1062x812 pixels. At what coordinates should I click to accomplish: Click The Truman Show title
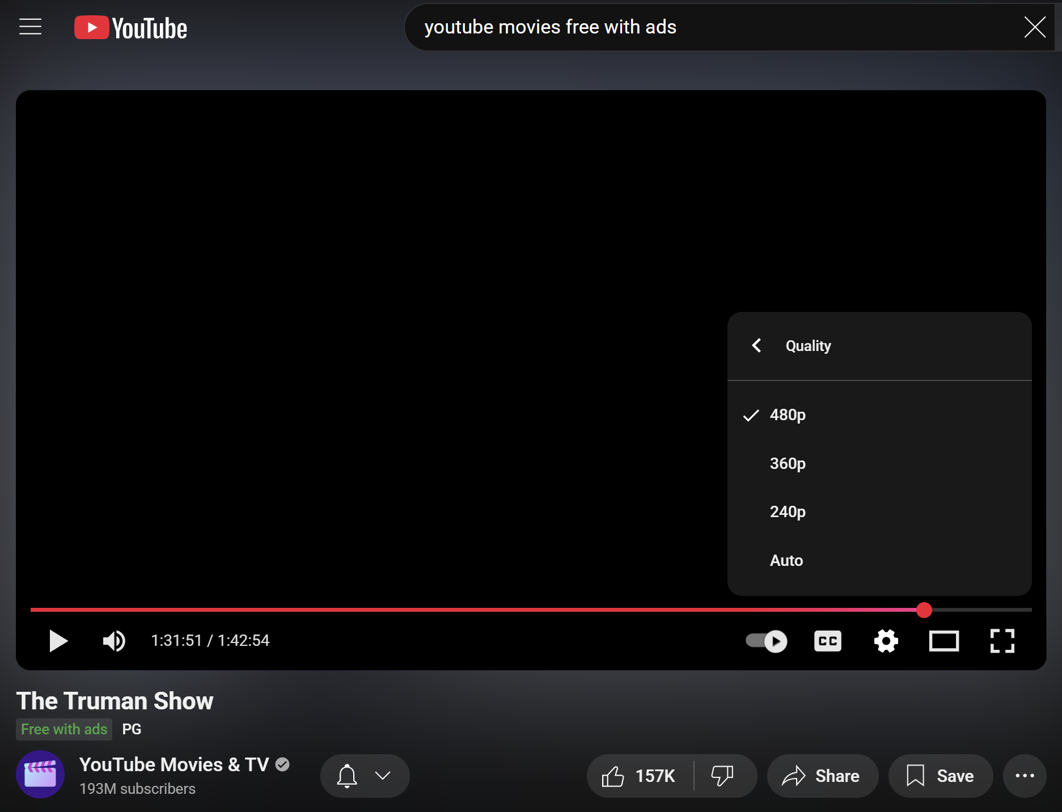point(115,701)
